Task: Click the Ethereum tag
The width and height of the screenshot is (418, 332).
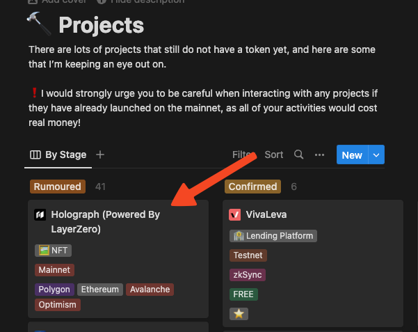Action: point(100,290)
